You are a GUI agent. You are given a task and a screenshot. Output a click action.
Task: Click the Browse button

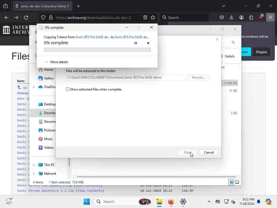198,77
